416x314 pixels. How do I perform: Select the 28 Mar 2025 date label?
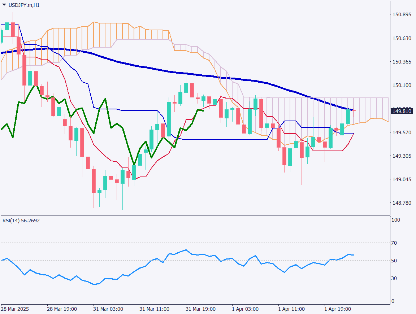tap(15, 309)
